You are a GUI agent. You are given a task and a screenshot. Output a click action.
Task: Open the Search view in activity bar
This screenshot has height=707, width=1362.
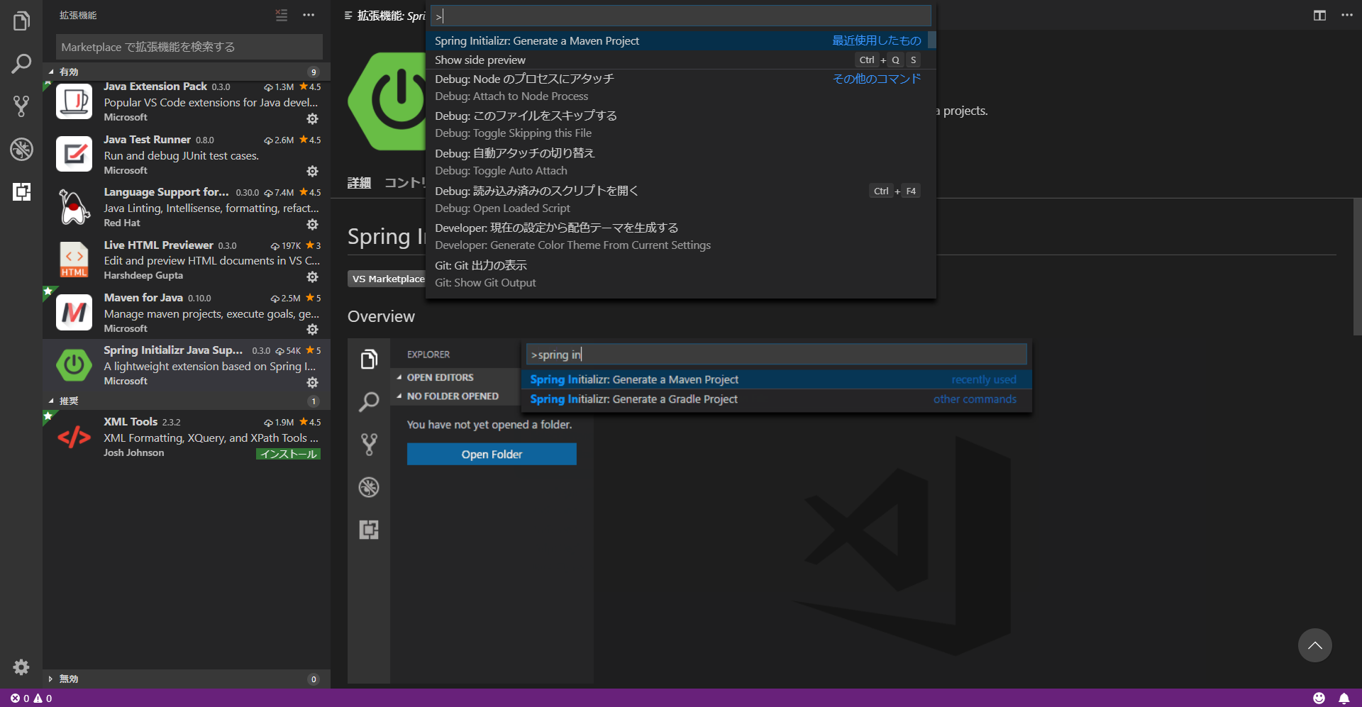click(21, 64)
